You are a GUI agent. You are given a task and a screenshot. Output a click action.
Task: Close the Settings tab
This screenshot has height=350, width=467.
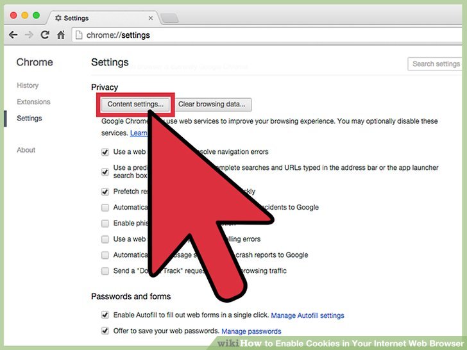[x=151, y=18]
